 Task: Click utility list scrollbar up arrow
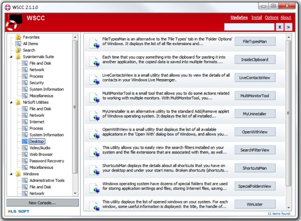point(288,37)
